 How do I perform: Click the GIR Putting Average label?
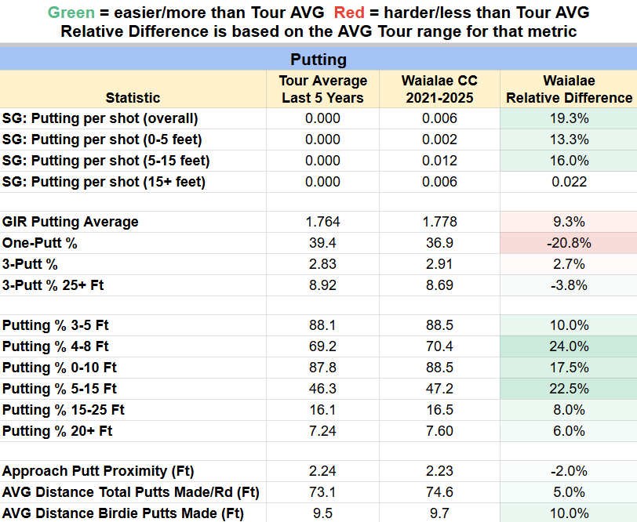pos(71,222)
